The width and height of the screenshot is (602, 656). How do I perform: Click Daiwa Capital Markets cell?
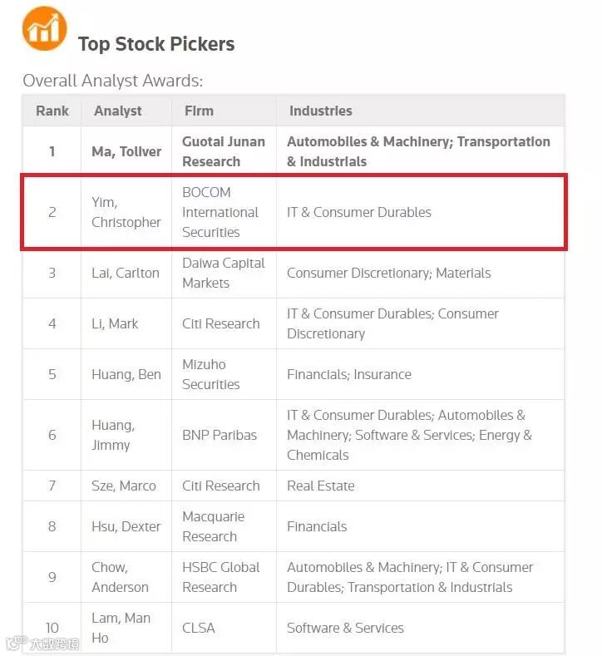[x=223, y=273]
